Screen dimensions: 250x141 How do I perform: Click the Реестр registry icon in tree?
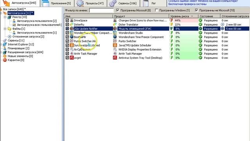pos(9,17)
